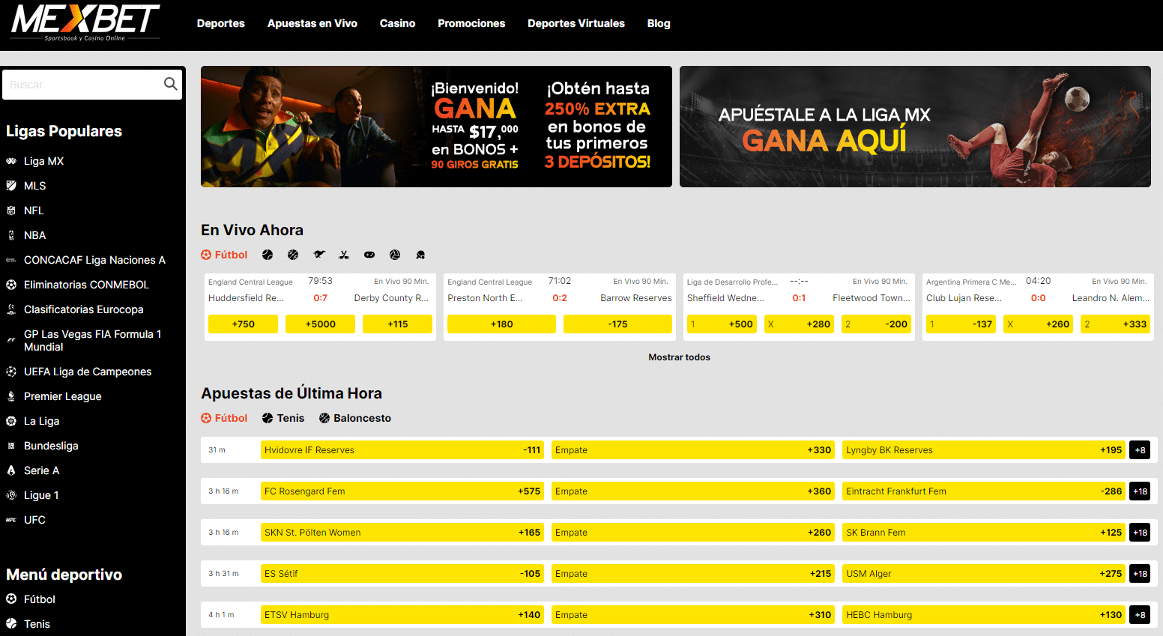Click the search magnifier icon

pyautogui.click(x=171, y=84)
